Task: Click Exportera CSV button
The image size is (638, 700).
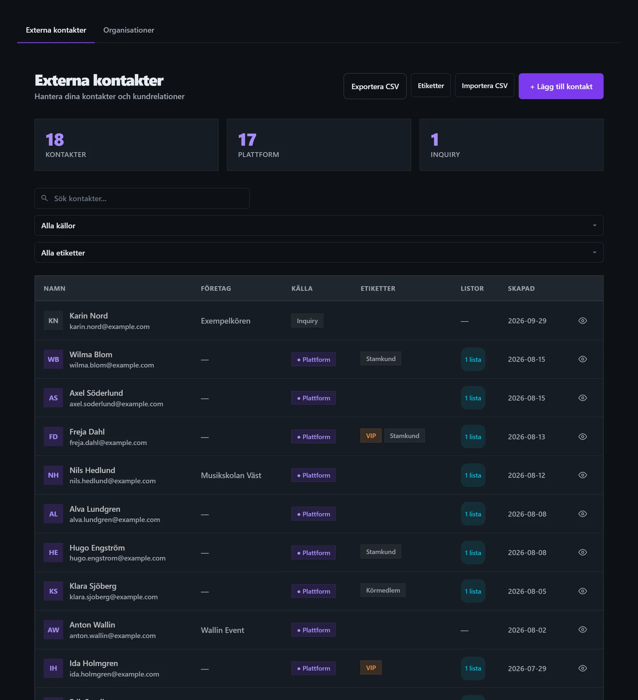Action: [375, 86]
